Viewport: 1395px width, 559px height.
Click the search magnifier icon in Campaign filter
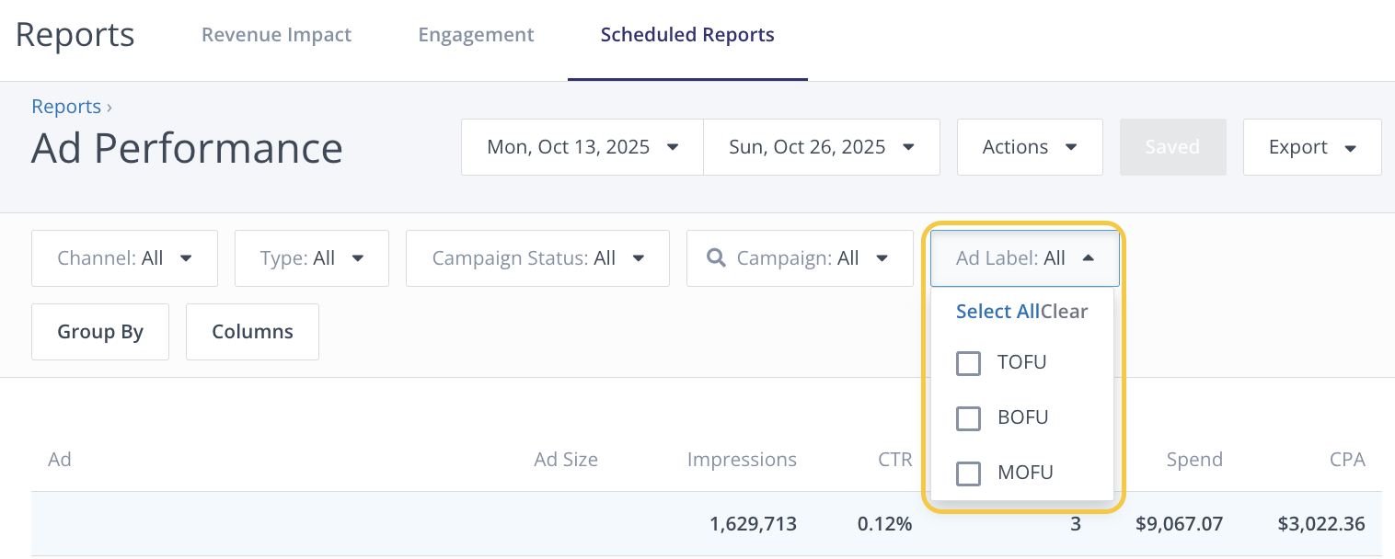click(x=716, y=258)
